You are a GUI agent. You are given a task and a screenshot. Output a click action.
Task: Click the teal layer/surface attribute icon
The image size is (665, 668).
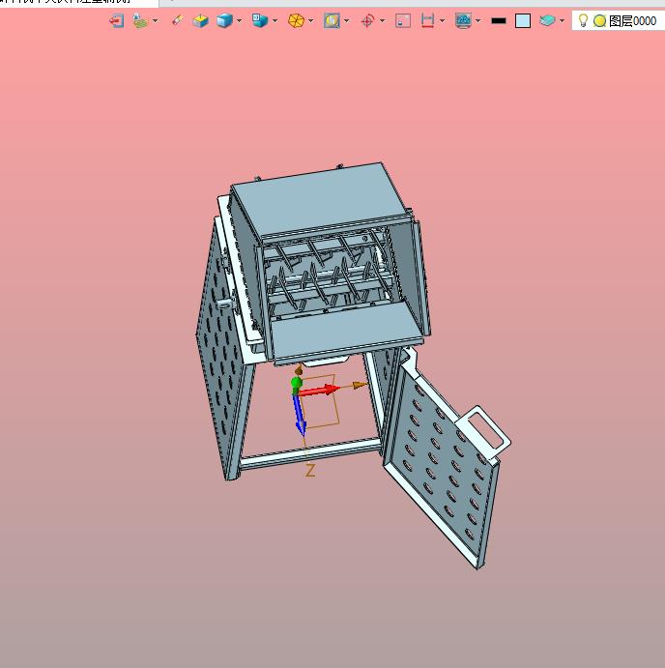tap(547, 20)
